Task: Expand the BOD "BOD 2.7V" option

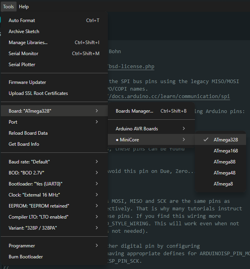Action: coord(54,173)
